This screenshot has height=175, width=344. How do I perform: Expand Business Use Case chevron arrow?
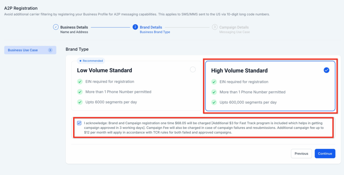(50, 50)
